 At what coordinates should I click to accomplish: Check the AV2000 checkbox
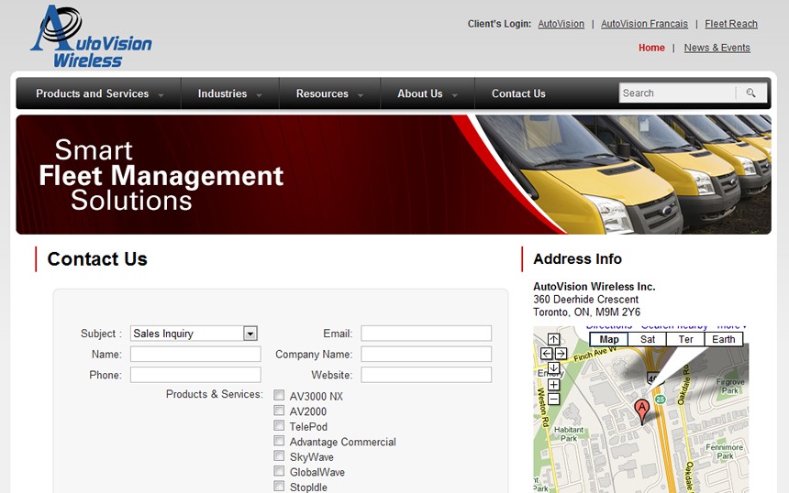279,411
